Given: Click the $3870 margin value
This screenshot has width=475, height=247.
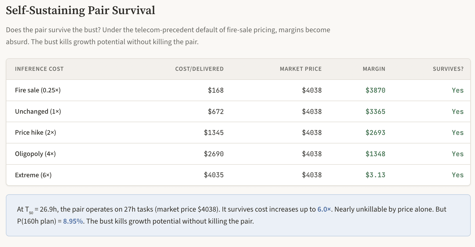Looking at the screenshot, I should click(x=375, y=90).
